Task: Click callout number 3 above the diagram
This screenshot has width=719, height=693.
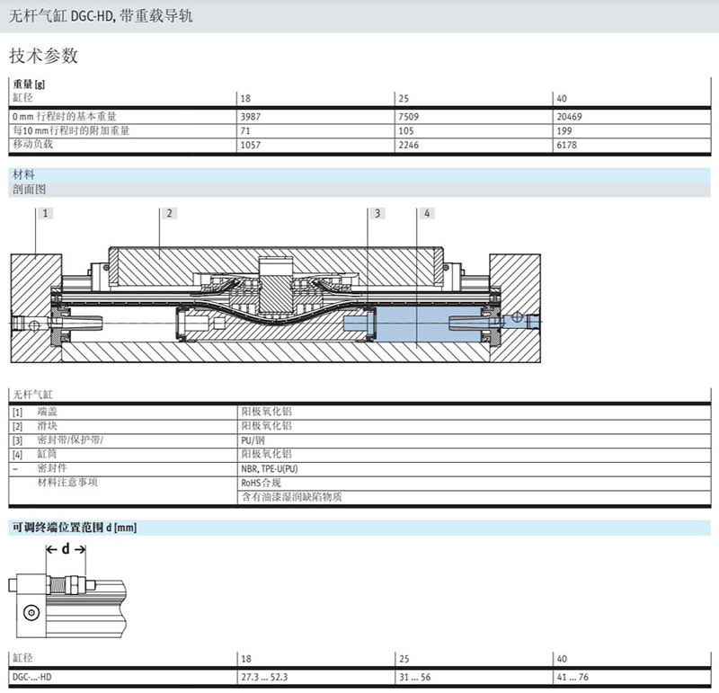Action: tap(377, 213)
